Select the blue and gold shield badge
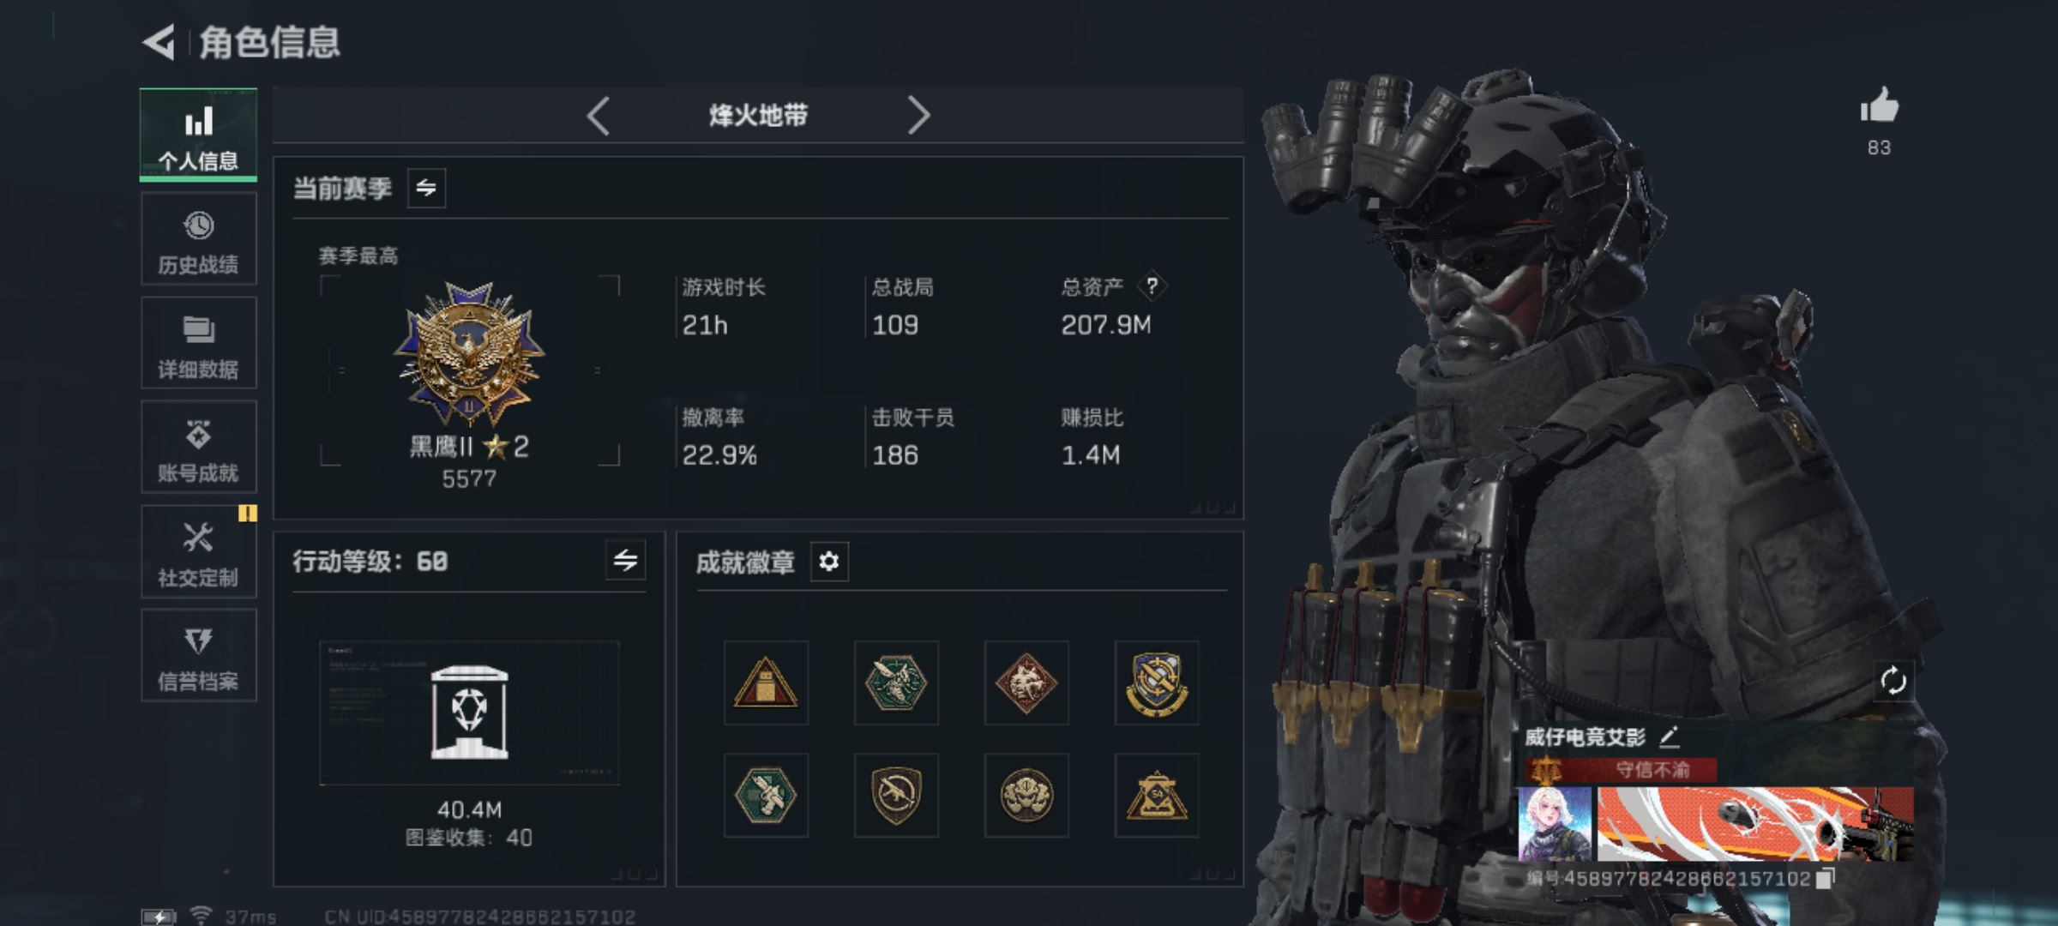2058x926 pixels. click(x=1157, y=683)
